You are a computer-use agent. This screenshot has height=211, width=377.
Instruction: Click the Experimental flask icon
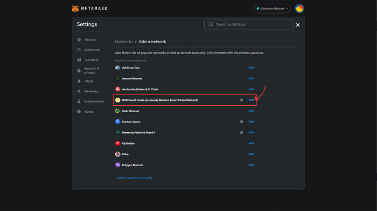click(79, 101)
